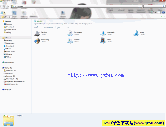Select the Libraries tab
The height and width of the screenshot is (127, 166).
pos(6,17)
